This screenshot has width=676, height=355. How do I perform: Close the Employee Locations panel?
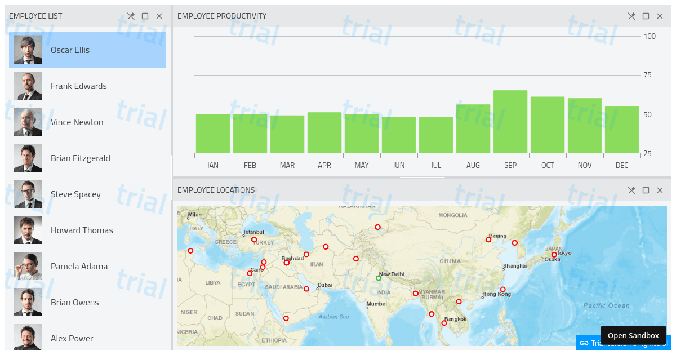point(660,190)
